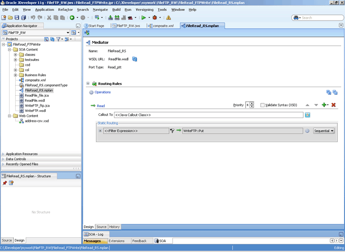Switch to the composite.xml tab
The image size is (345, 252).
(x=161, y=26)
